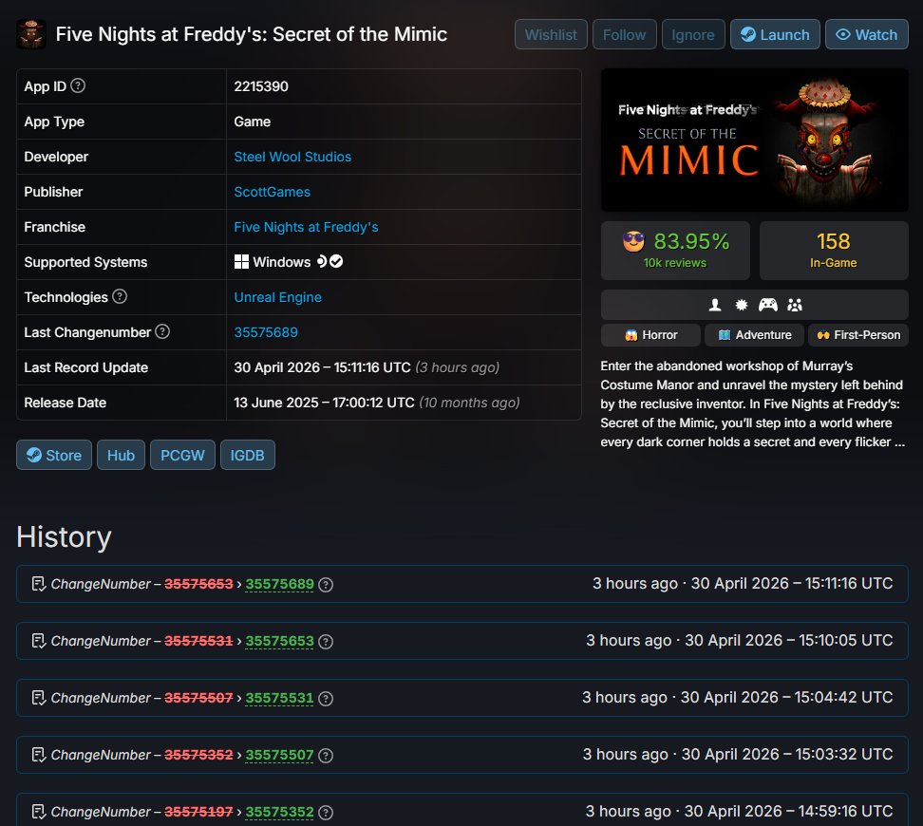The width and height of the screenshot is (923, 826).
Task: Open the ScottGames publisher link
Action: pos(272,192)
